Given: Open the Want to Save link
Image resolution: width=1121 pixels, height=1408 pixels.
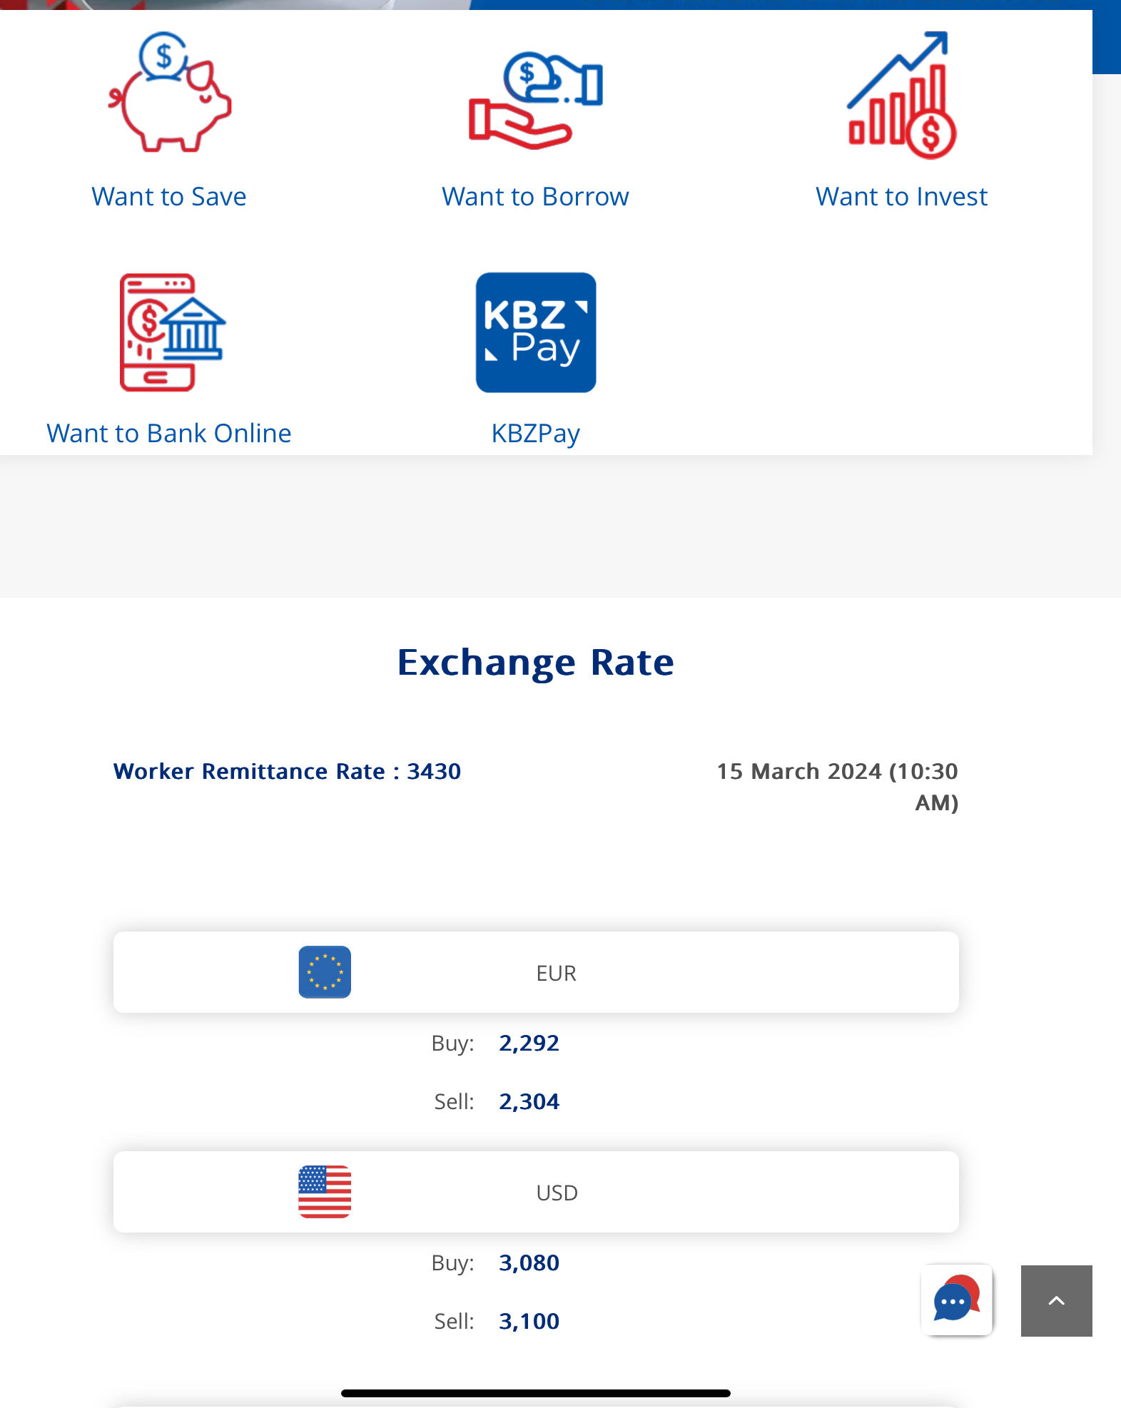Looking at the screenshot, I should pyautogui.click(x=169, y=197).
